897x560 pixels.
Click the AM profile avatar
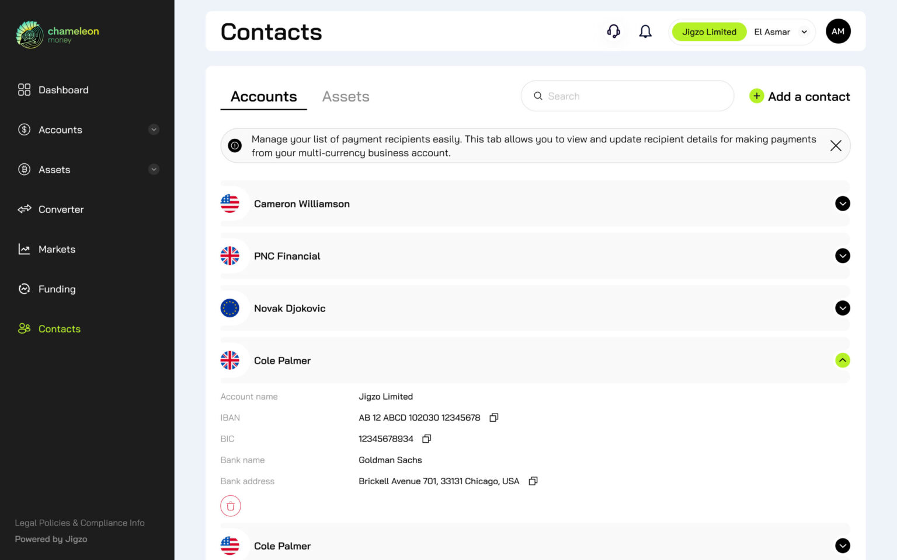[837, 32]
